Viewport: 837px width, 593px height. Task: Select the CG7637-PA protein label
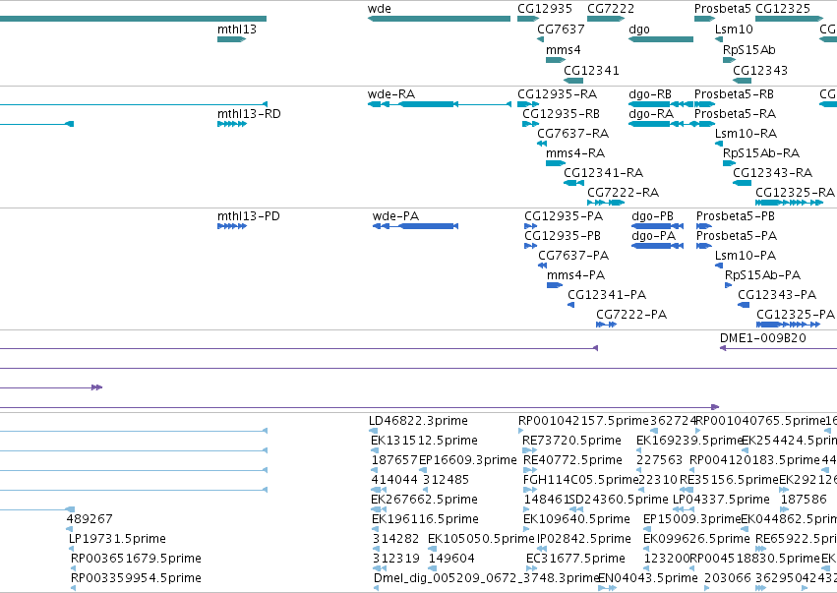coord(573,255)
